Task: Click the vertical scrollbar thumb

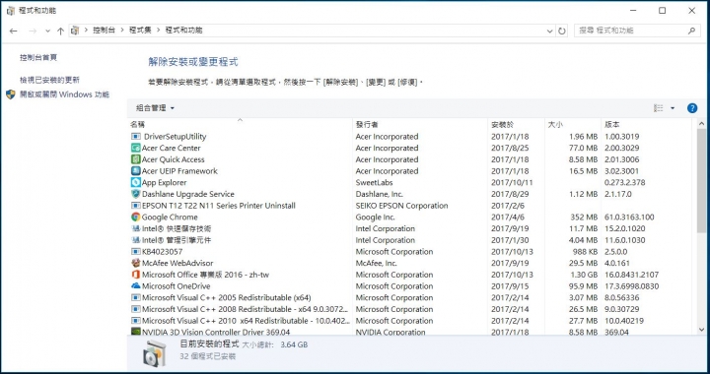Action: [x=701, y=181]
